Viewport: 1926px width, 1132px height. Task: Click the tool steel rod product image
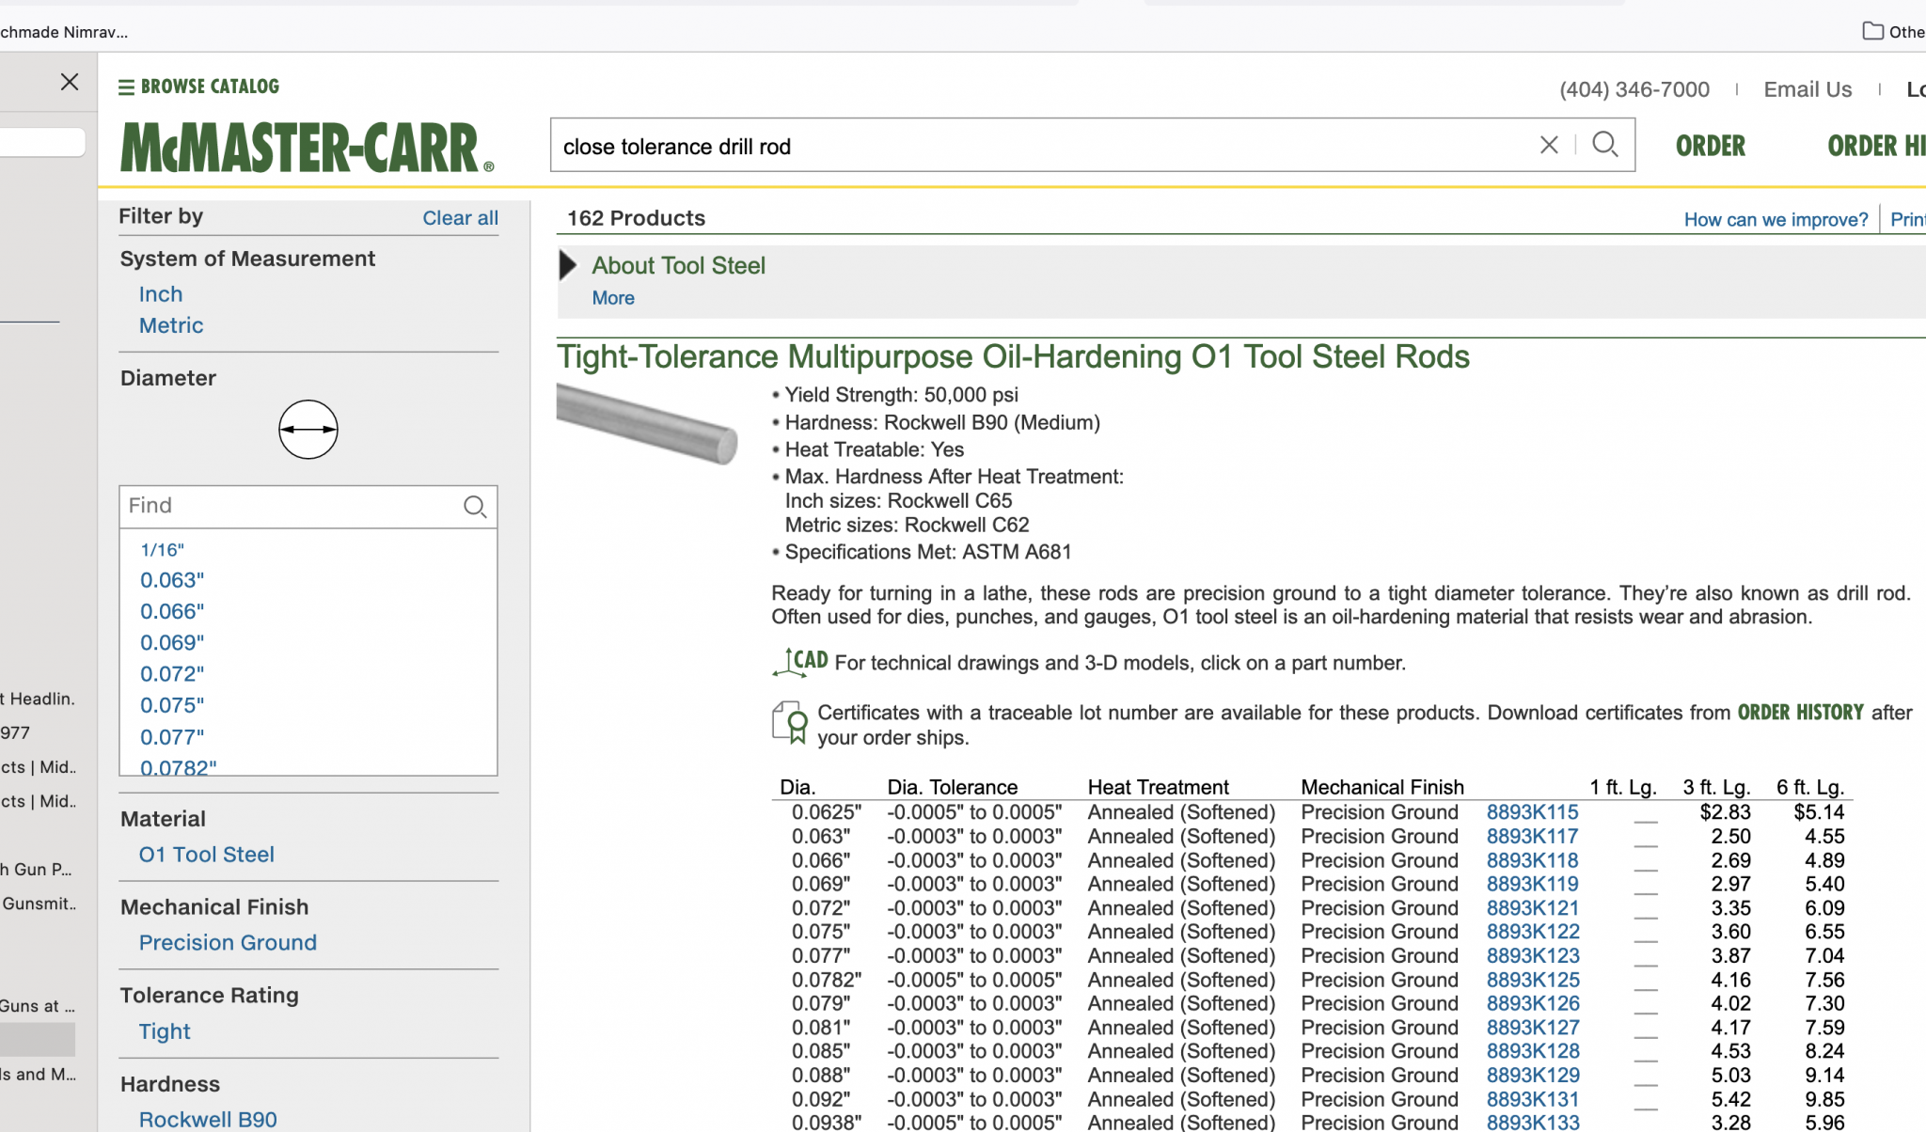point(647,423)
